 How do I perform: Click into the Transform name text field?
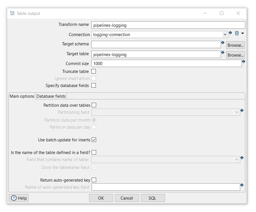click(x=168, y=25)
